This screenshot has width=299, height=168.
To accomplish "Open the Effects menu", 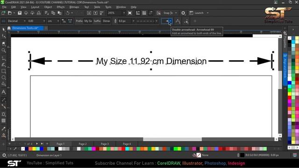I will tap(61, 7).
